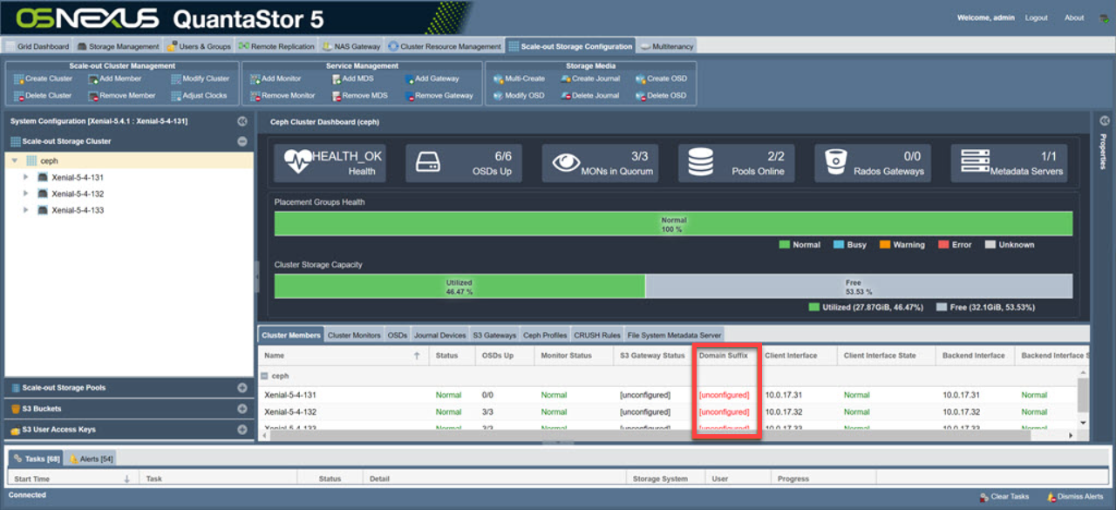Image resolution: width=1116 pixels, height=510 pixels.
Task: Expand the Xenial-5-4-132 tree node
Action: coord(26,194)
